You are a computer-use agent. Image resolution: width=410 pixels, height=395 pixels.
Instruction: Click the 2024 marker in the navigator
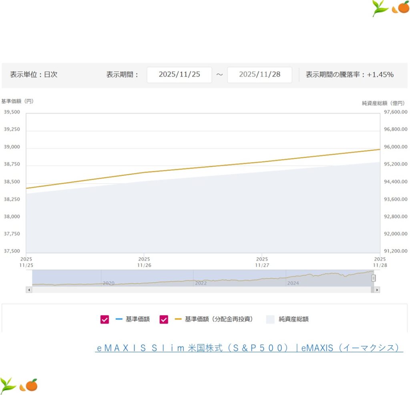[x=293, y=283]
